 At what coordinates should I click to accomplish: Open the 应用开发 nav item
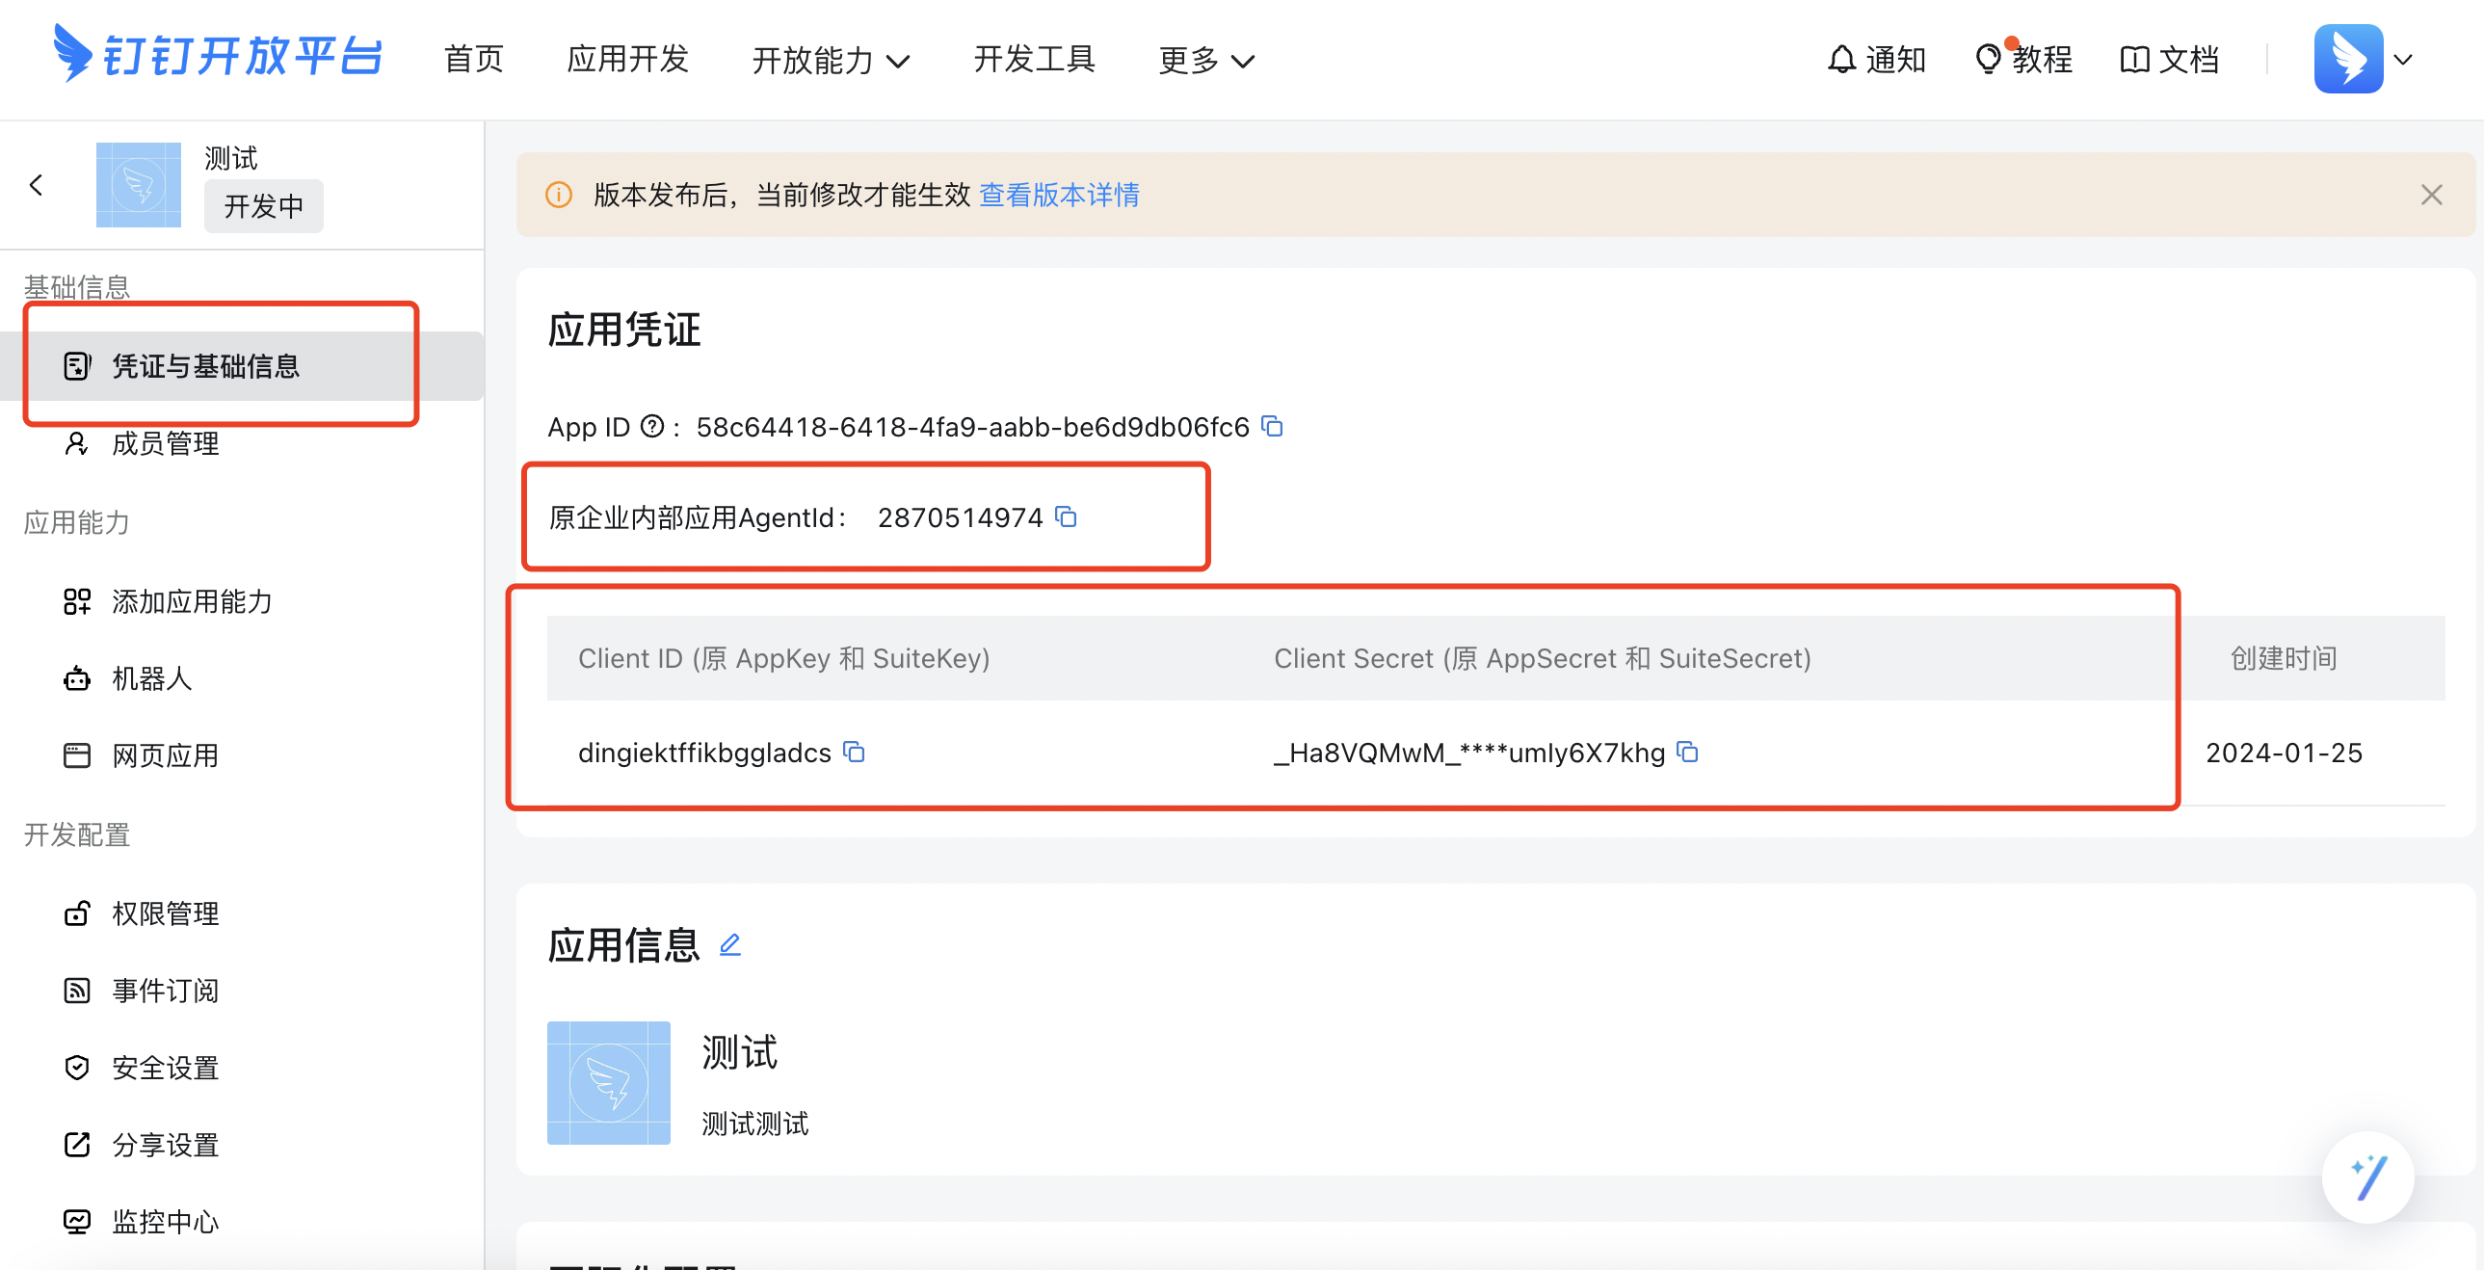coord(628,60)
